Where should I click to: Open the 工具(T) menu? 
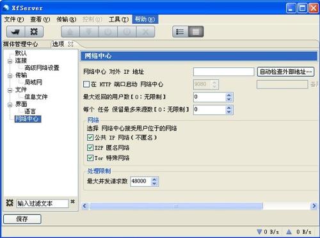[118, 19]
